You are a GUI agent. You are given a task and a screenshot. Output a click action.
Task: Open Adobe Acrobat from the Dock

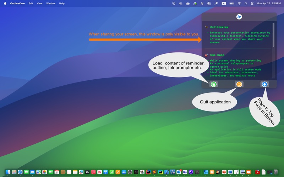(x=257, y=172)
